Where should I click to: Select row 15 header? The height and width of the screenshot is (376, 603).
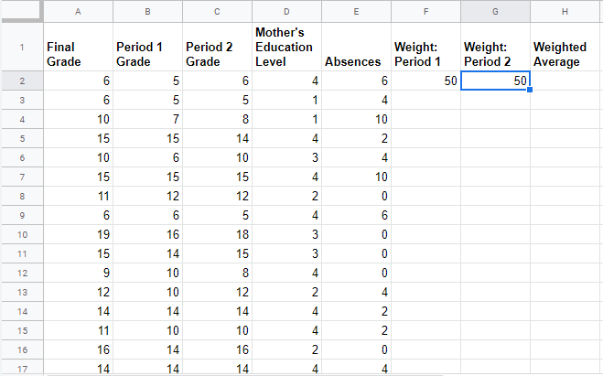tap(22, 330)
